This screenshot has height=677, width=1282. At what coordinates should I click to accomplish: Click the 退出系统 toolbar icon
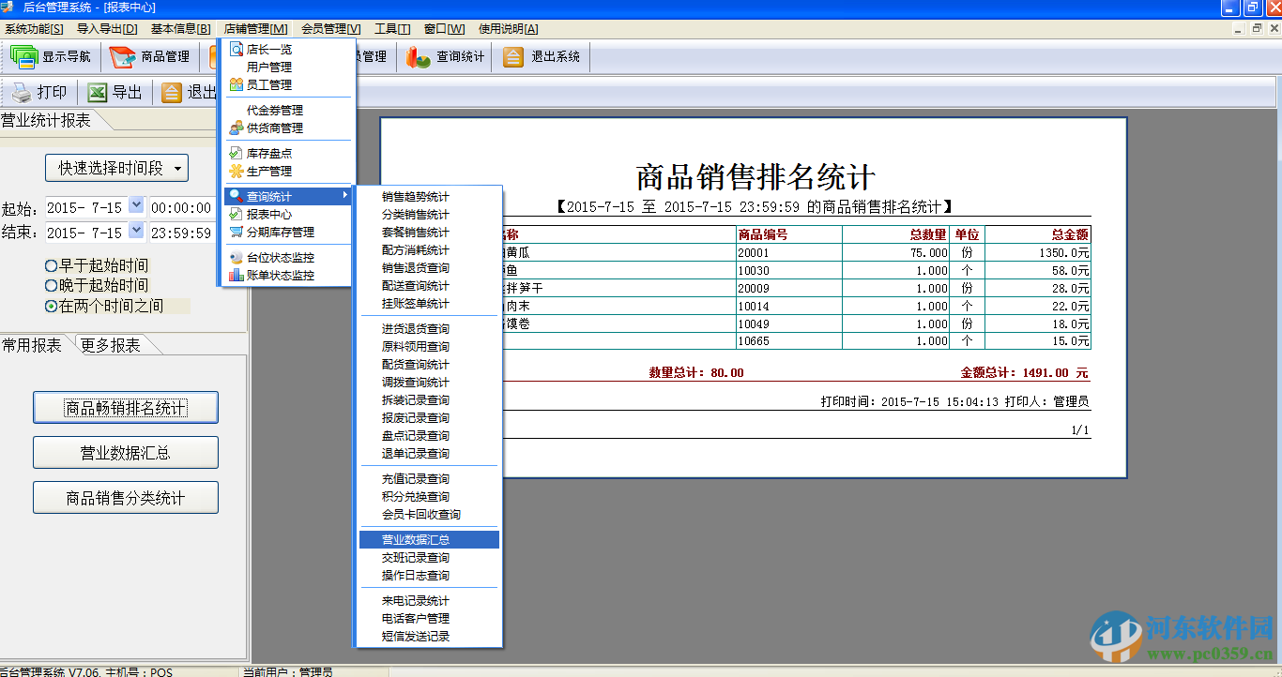point(512,57)
